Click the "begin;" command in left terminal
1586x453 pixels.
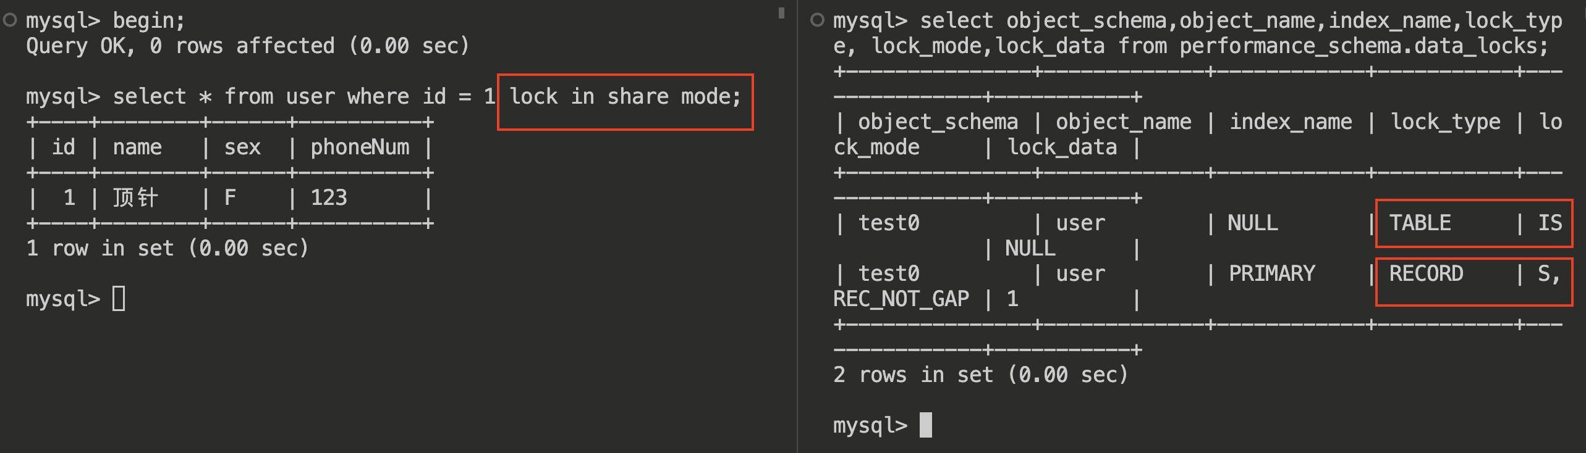[148, 21]
